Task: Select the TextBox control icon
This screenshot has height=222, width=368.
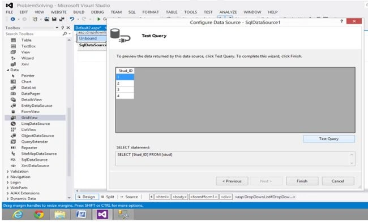Action: click(14, 46)
